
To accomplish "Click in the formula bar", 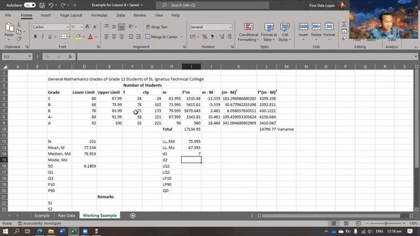I will click(x=247, y=56).
